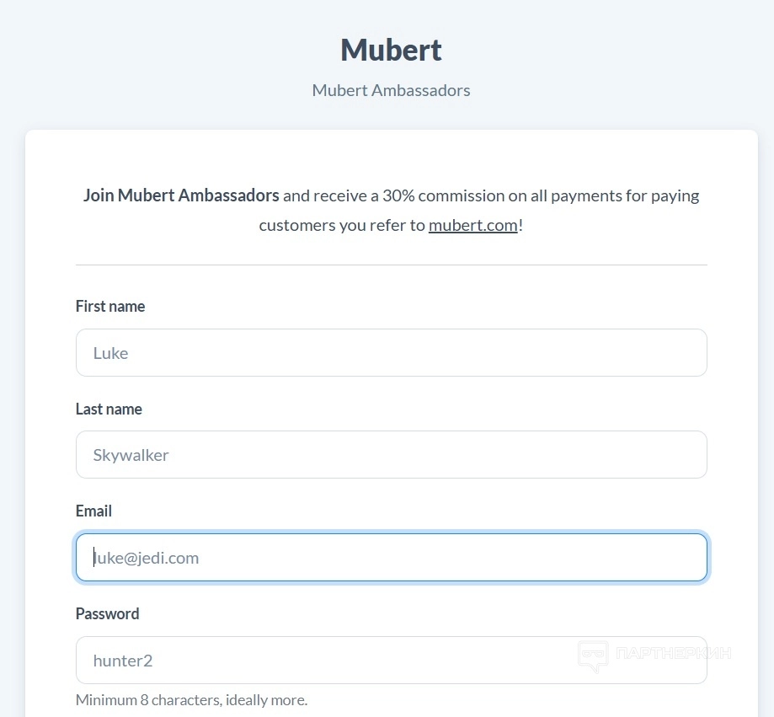Click the "customers you refer to" text
Screen dimensions: 774x717
[342, 225]
